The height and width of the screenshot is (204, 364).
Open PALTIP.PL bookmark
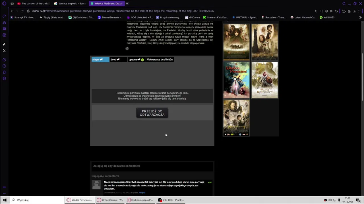point(245,17)
